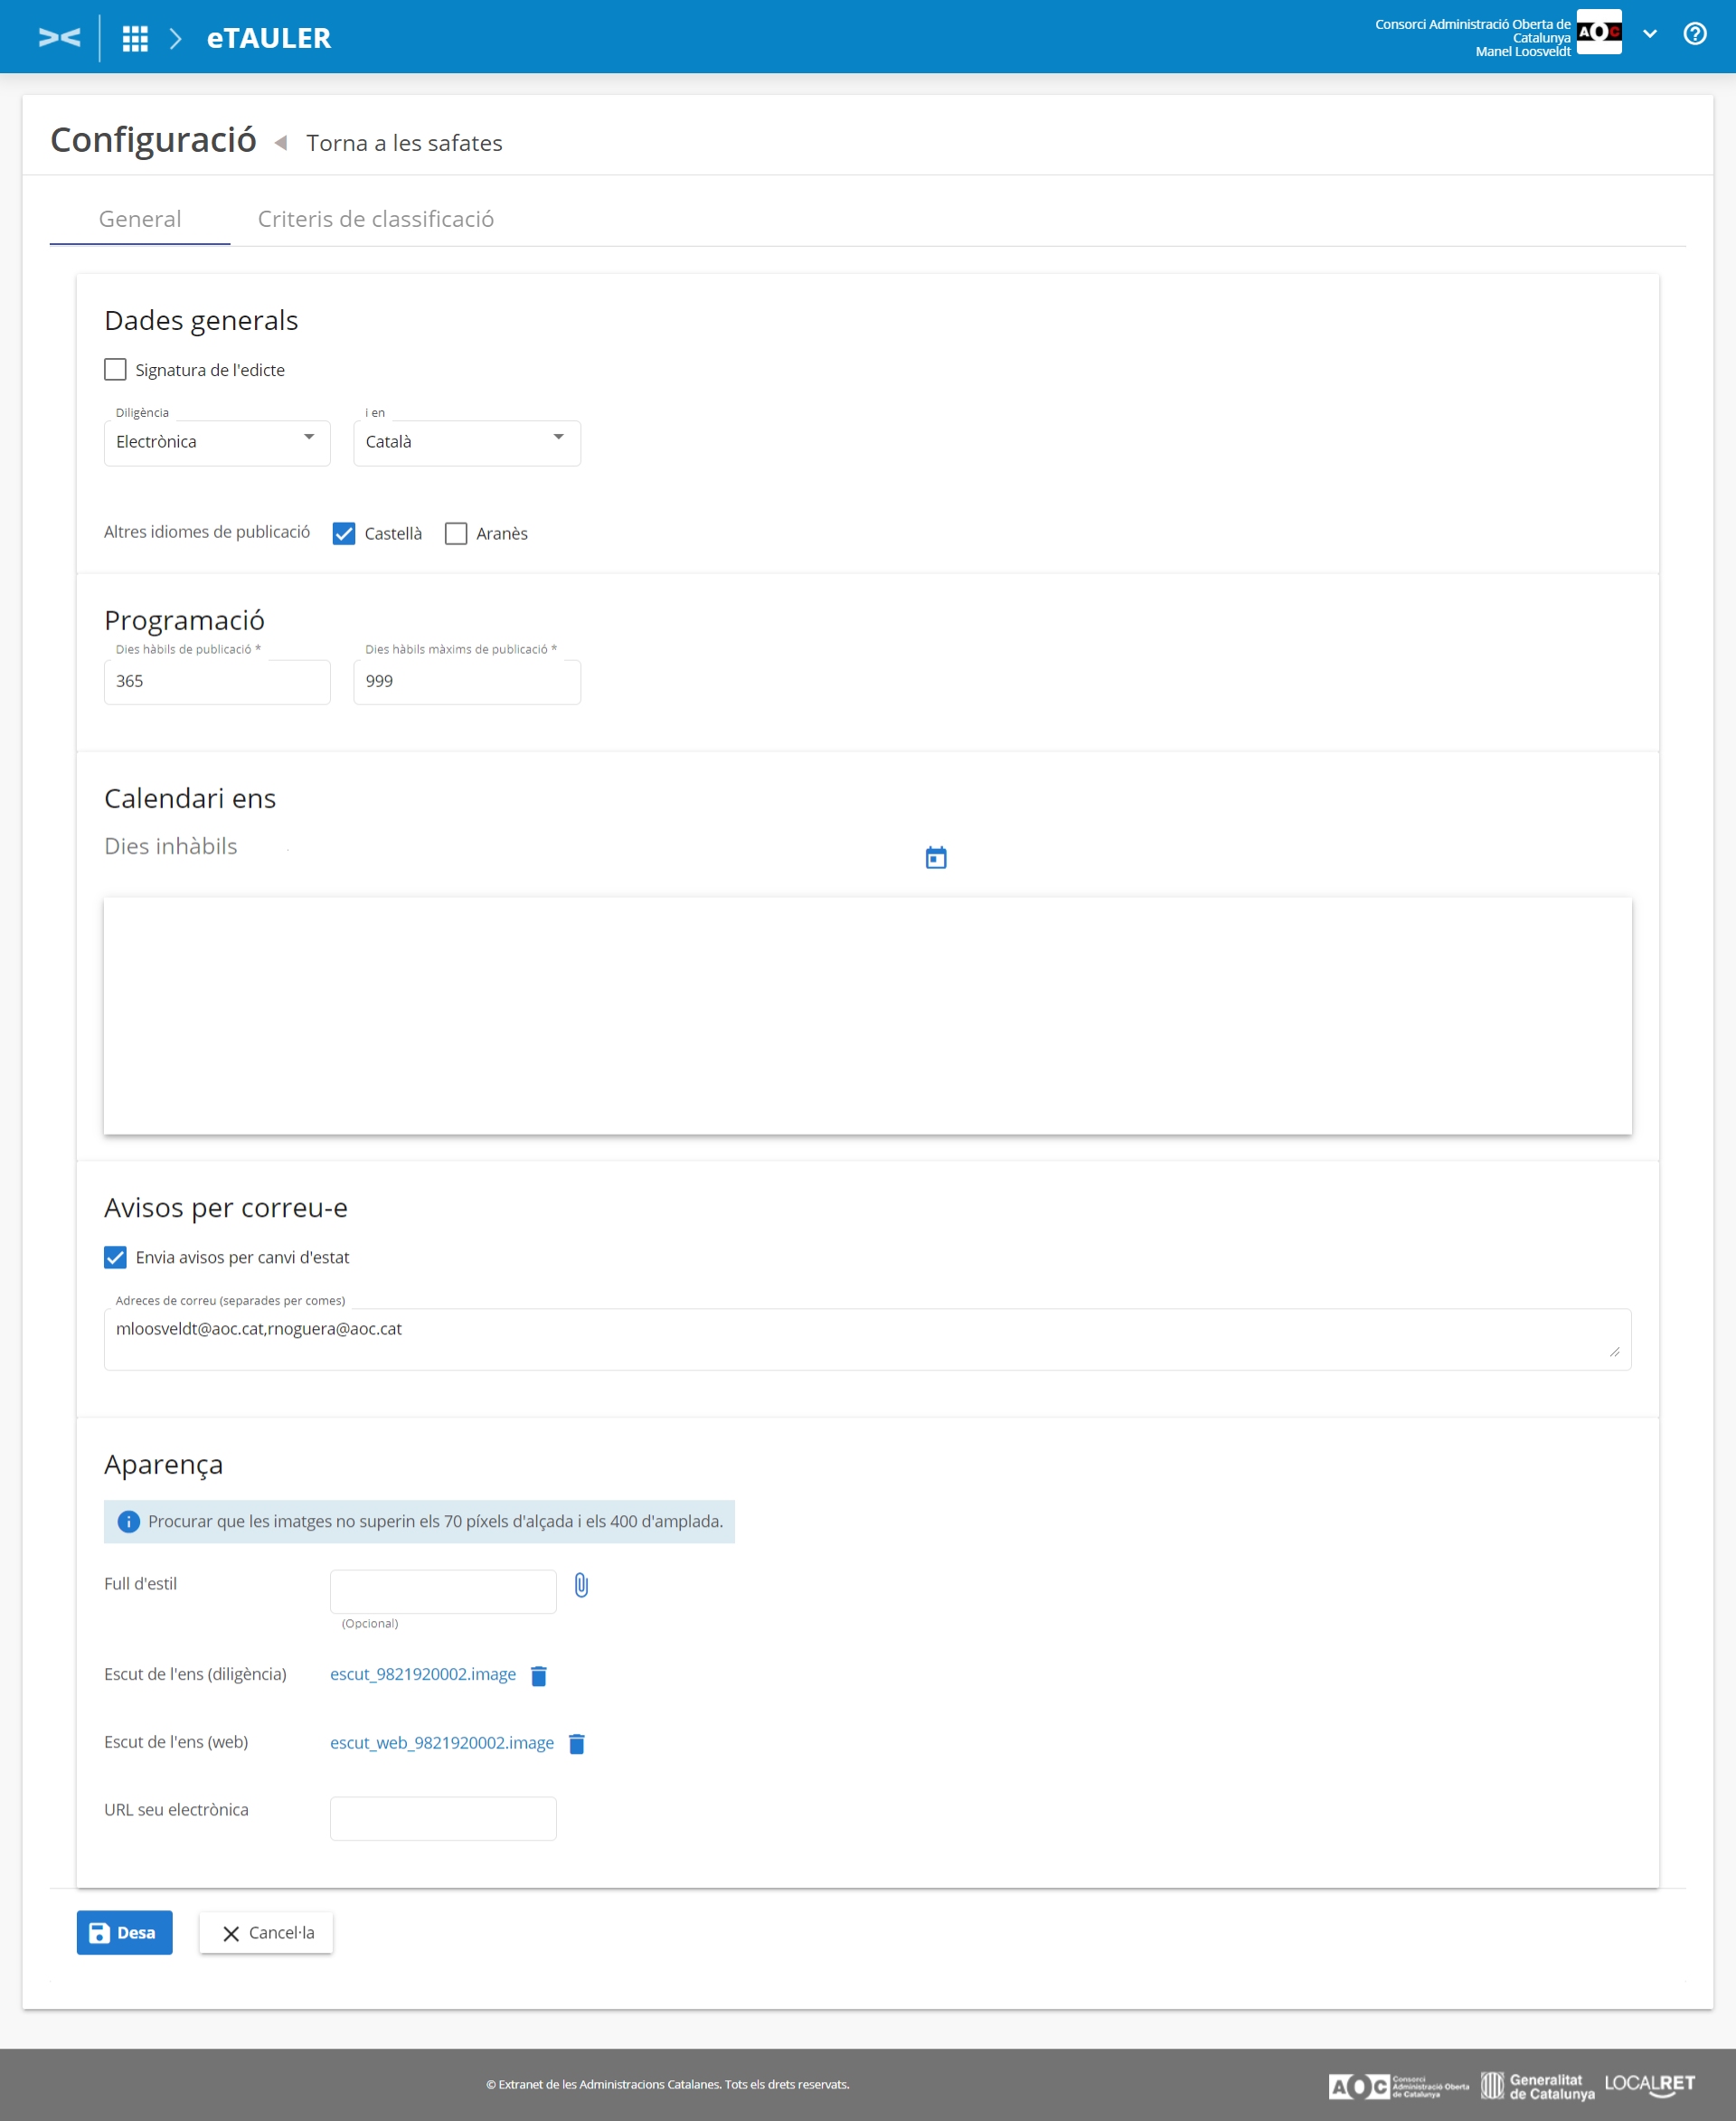Image resolution: width=1736 pixels, height=2121 pixels.
Task: Click the AOC logo in header
Action: (x=1598, y=32)
